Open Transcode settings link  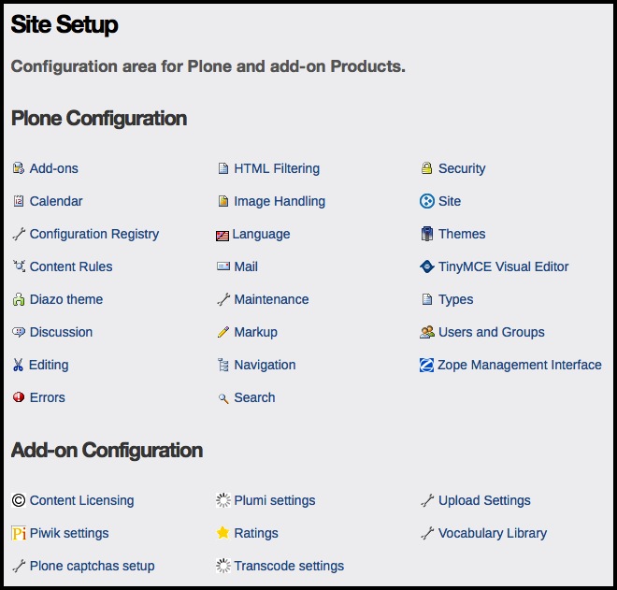pyautogui.click(x=289, y=567)
